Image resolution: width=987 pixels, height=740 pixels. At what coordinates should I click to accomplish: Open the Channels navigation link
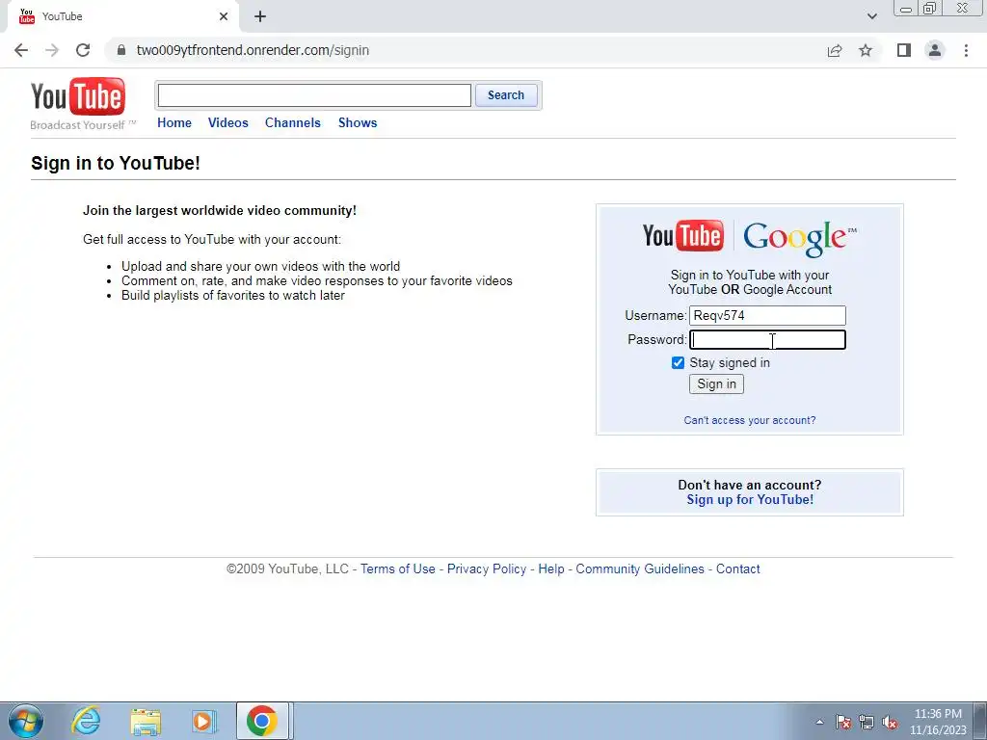point(293,122)
